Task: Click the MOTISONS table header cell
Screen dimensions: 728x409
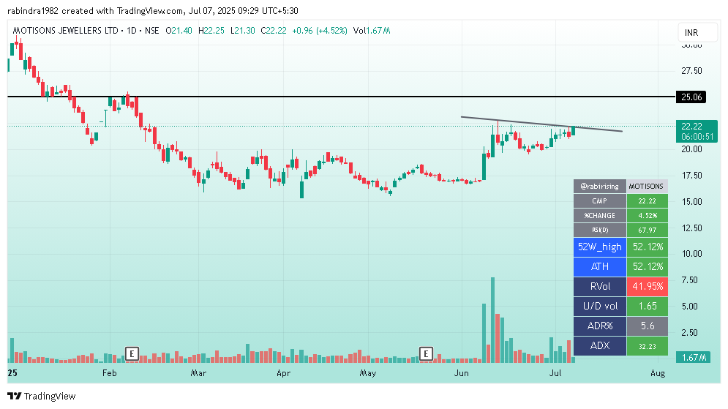Action: [648, 186]
